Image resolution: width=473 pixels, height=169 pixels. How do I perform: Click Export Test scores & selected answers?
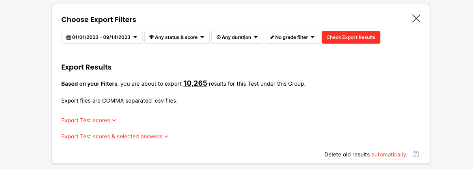pyautogui.click(x=112, y=136)
